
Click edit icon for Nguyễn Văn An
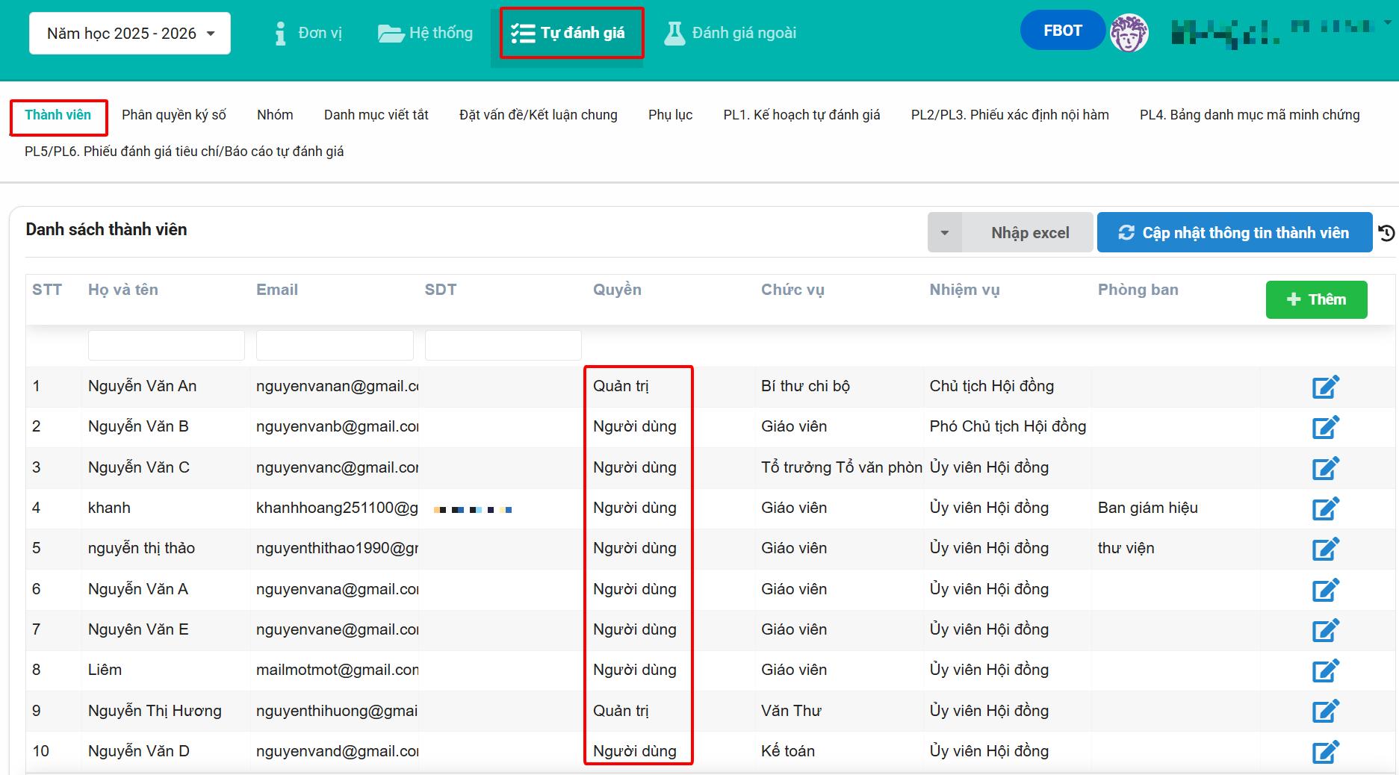1325,387
